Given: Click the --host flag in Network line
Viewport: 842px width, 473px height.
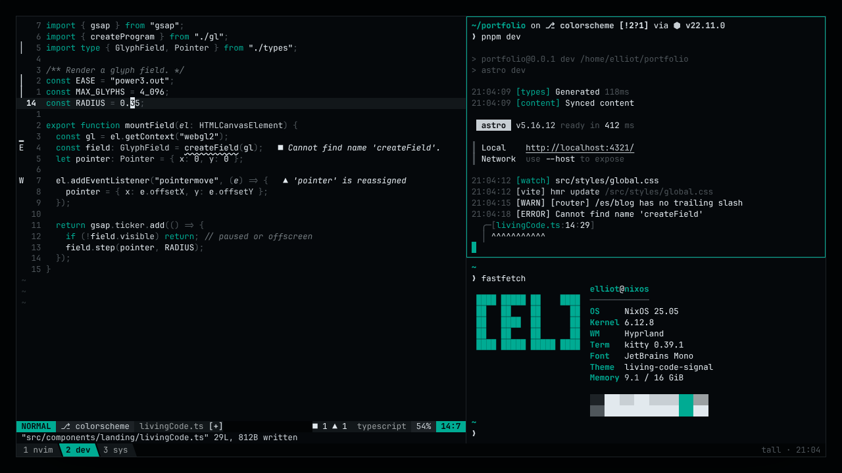Looking at the screenshot, I should tap(560, 159).
